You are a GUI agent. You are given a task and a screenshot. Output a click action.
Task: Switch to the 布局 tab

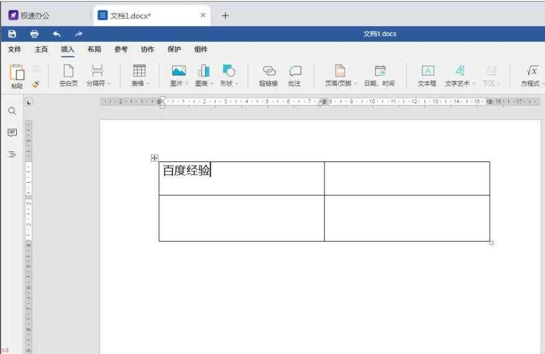(94, 49)
